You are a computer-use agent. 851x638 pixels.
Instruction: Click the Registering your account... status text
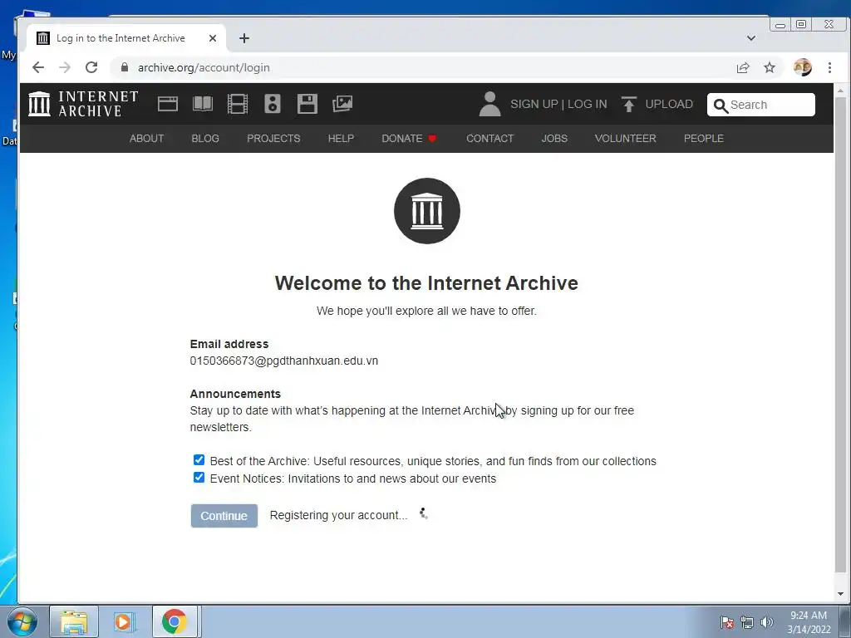(339, 515)
